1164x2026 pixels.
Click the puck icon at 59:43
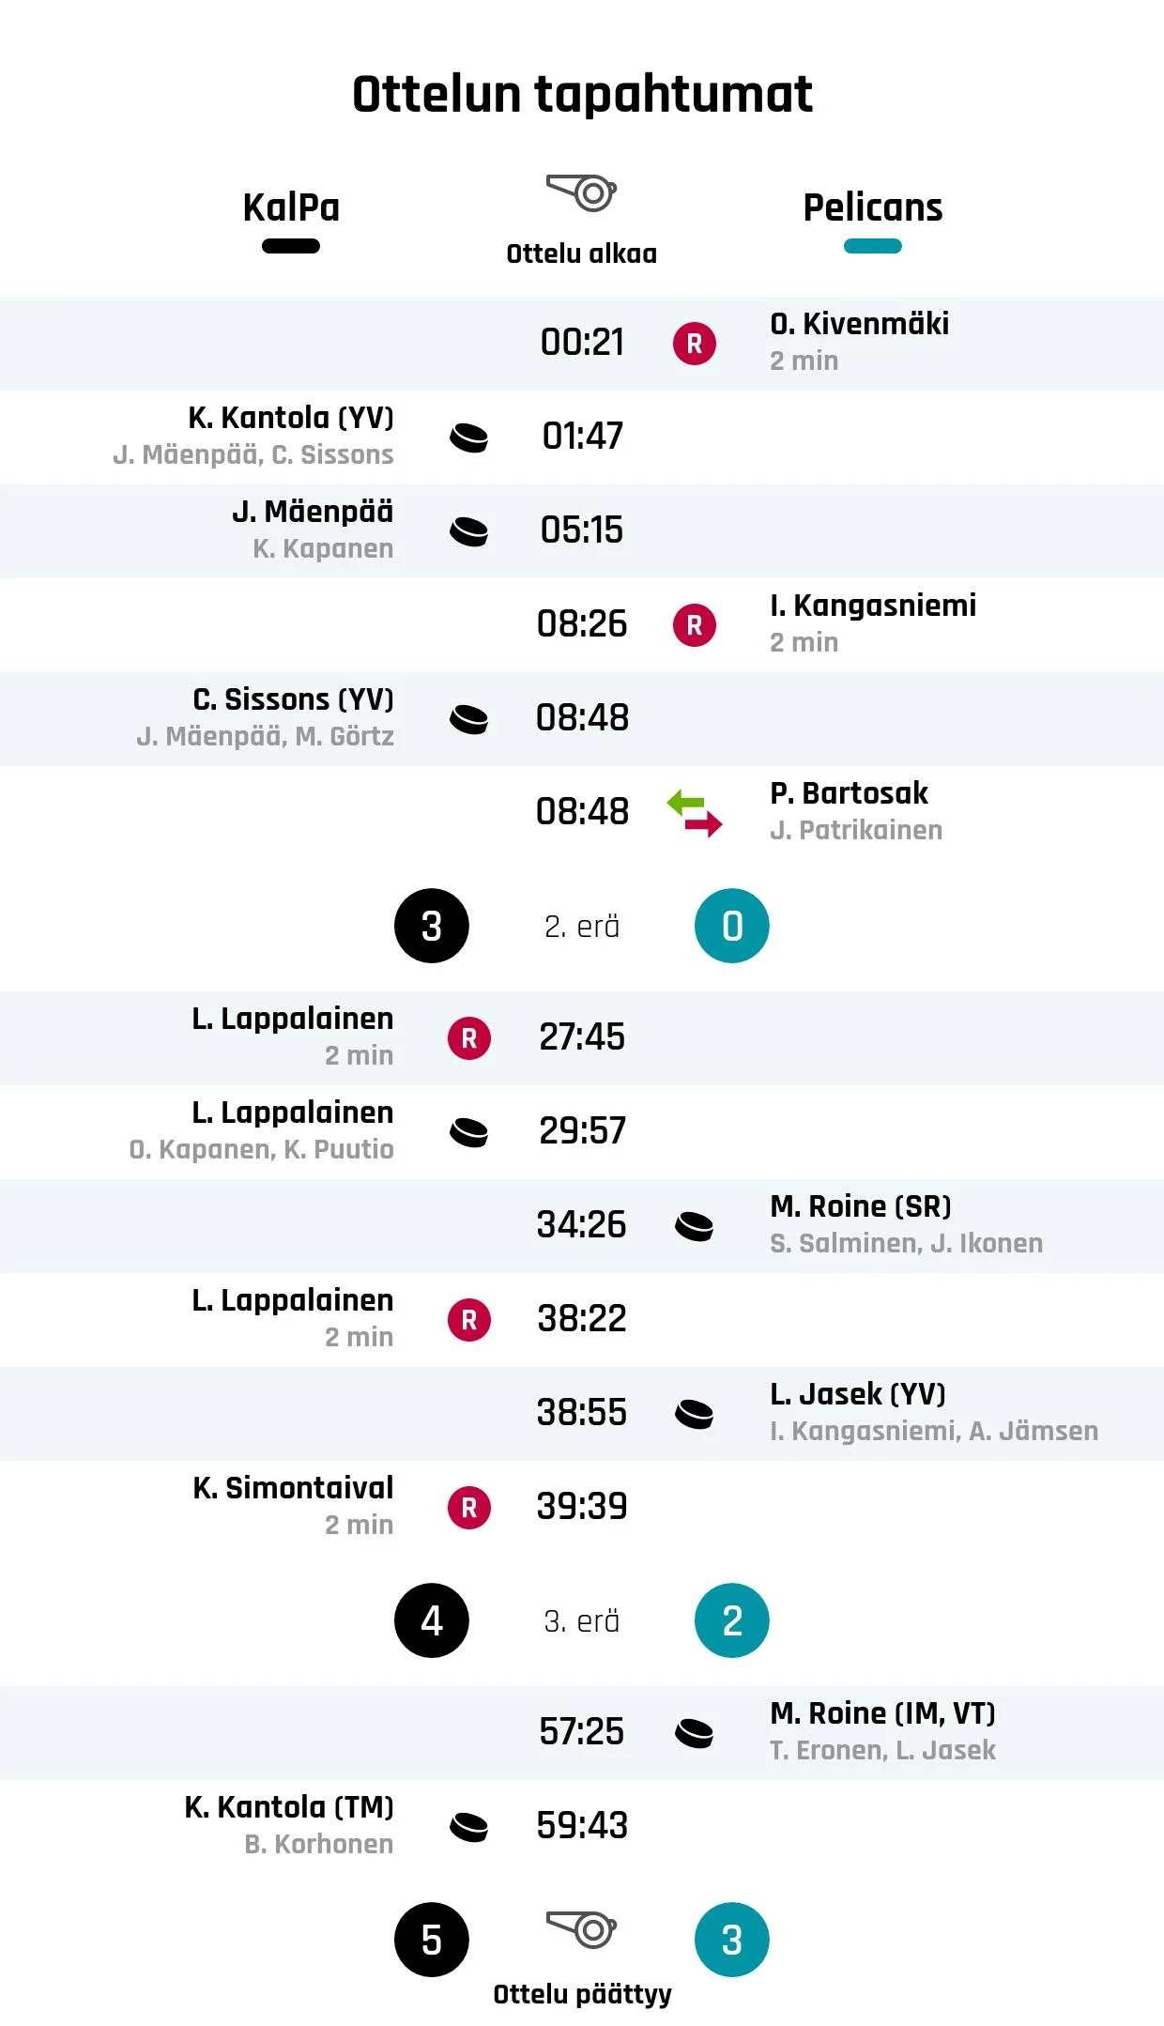(x=468, y=1827)
